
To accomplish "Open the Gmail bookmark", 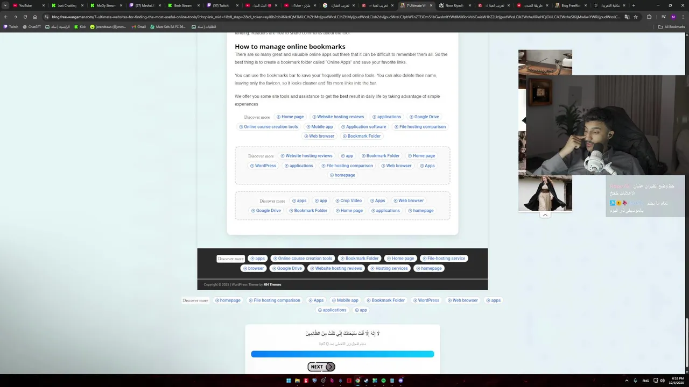I will pyautogui.click(x=138, y=26).
